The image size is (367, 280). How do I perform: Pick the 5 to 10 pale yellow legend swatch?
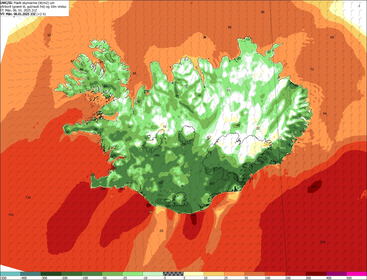coord(193,274)
